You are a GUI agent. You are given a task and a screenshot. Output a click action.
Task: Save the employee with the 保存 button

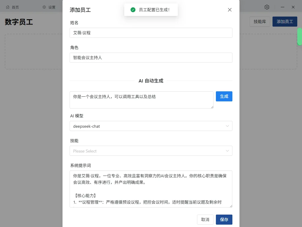coord(224,220)
